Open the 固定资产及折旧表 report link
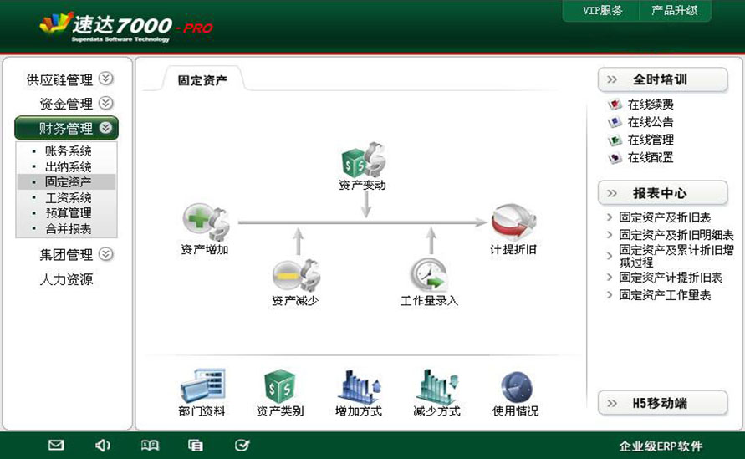The width and height of the screenshot is (745, 459). tap(664, 217)
